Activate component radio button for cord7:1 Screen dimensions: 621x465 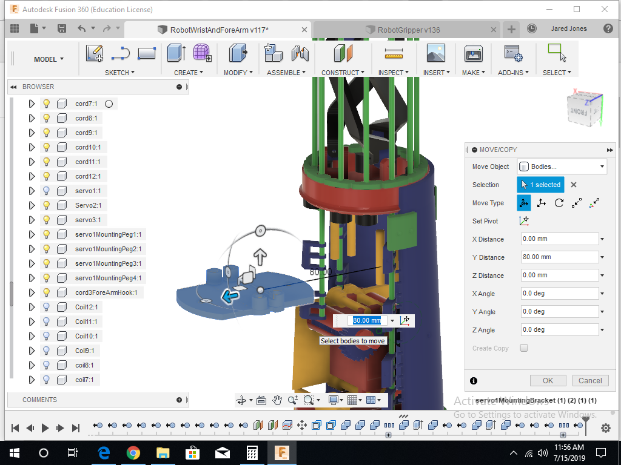coord(109,104)
